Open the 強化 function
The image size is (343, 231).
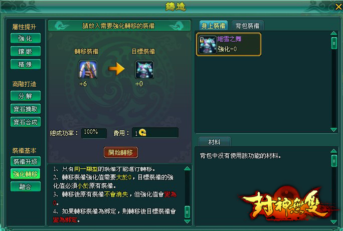click(26, 39)
